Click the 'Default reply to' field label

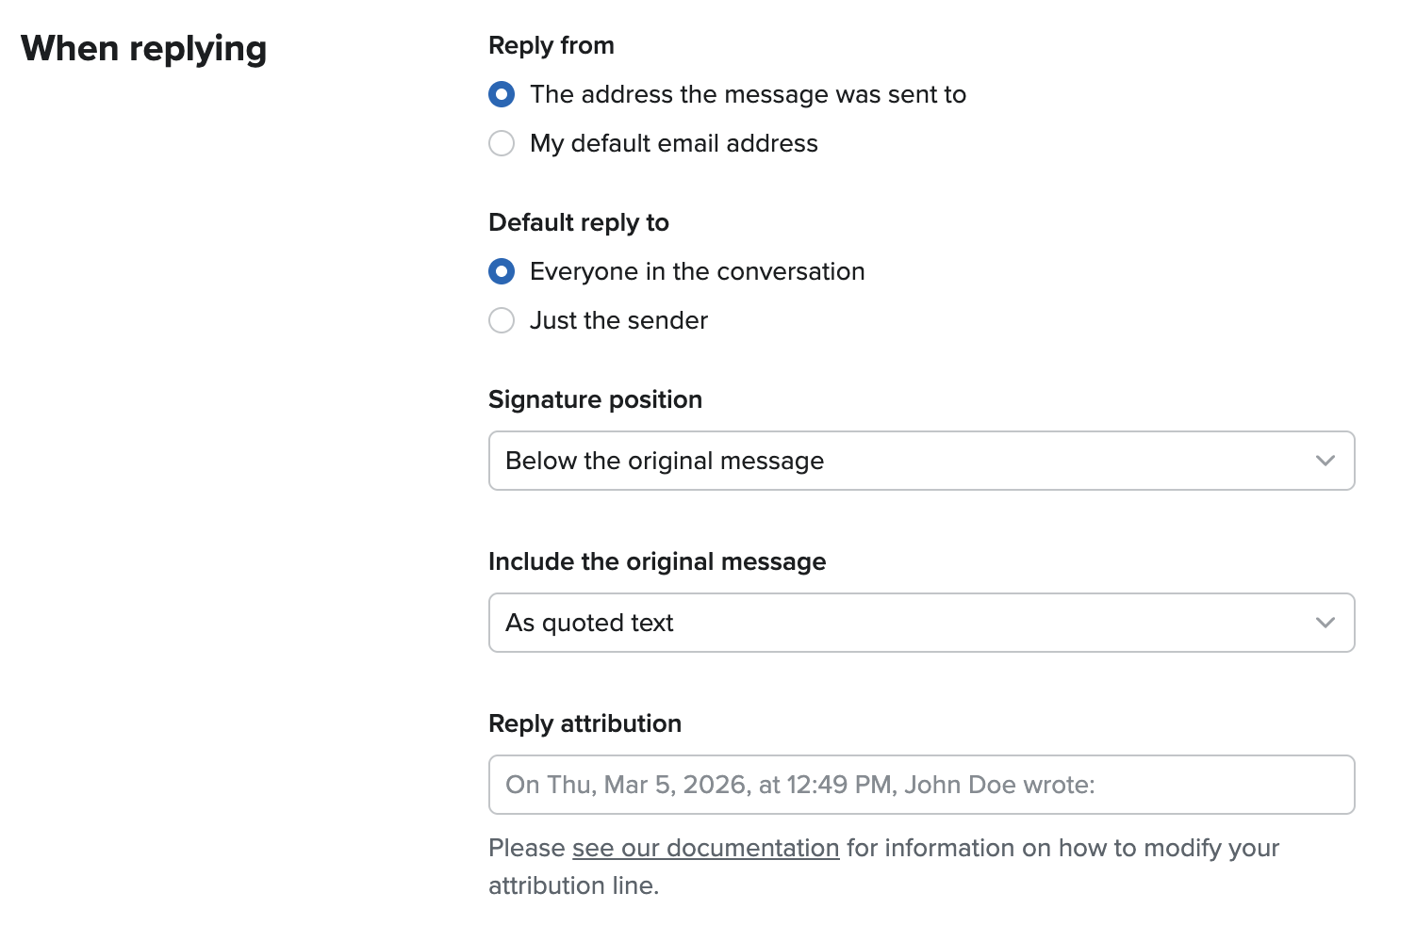(x=578, y=222)
